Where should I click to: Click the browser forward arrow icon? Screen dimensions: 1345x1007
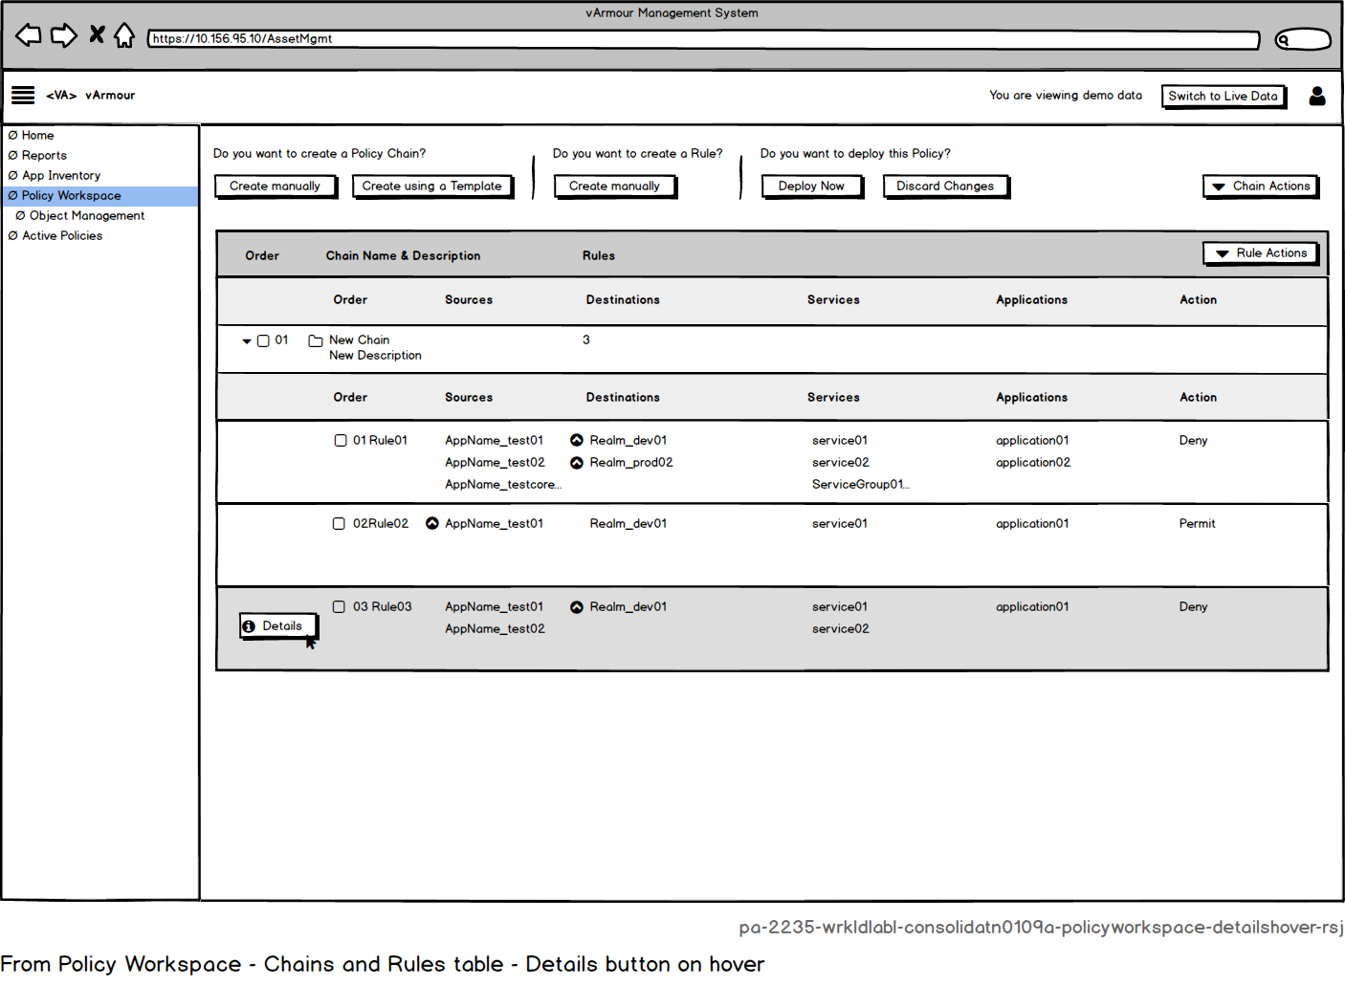[63, 36]
